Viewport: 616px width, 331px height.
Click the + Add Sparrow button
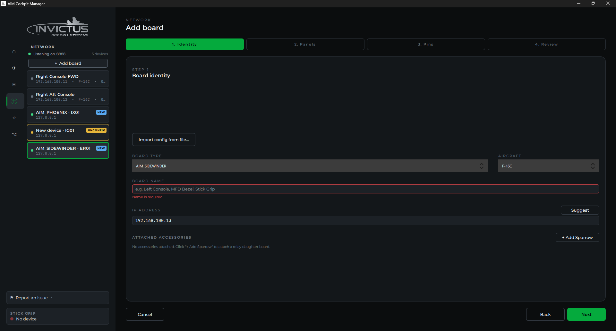pos(577,237)
